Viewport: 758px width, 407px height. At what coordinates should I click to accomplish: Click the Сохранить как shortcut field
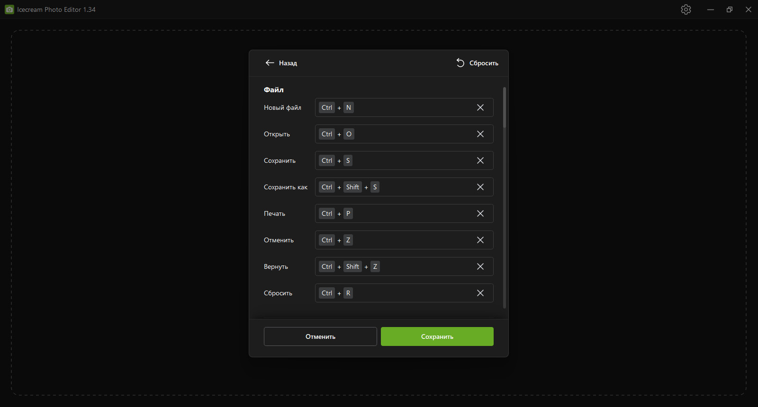[x=404, y=187]
